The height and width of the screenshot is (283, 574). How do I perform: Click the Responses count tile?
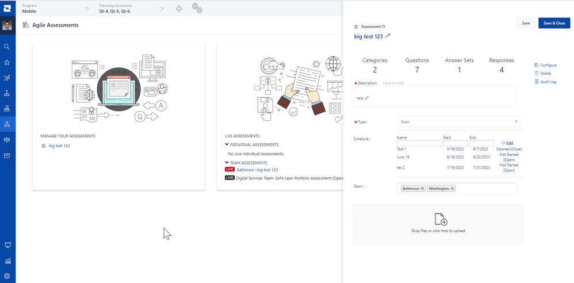click(502, 65)
